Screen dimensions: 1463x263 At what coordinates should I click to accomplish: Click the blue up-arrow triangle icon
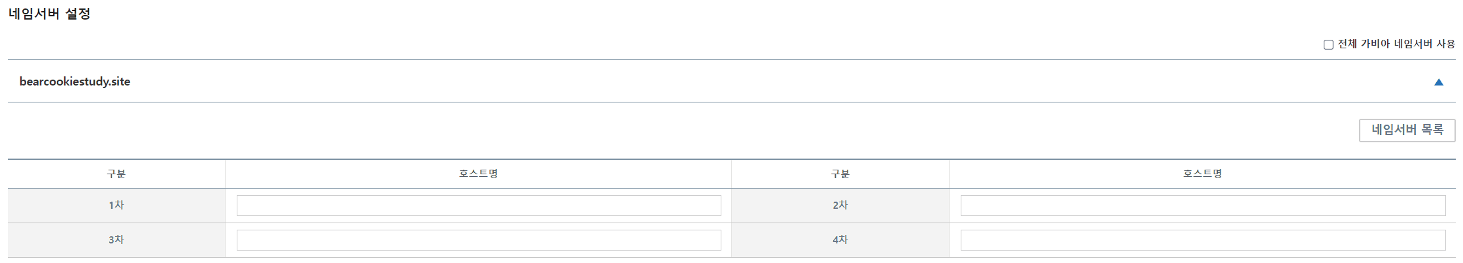1438,82
